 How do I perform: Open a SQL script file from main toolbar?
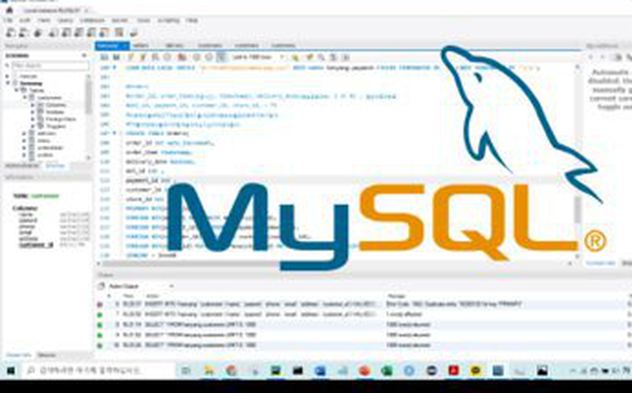click(24, 33)
